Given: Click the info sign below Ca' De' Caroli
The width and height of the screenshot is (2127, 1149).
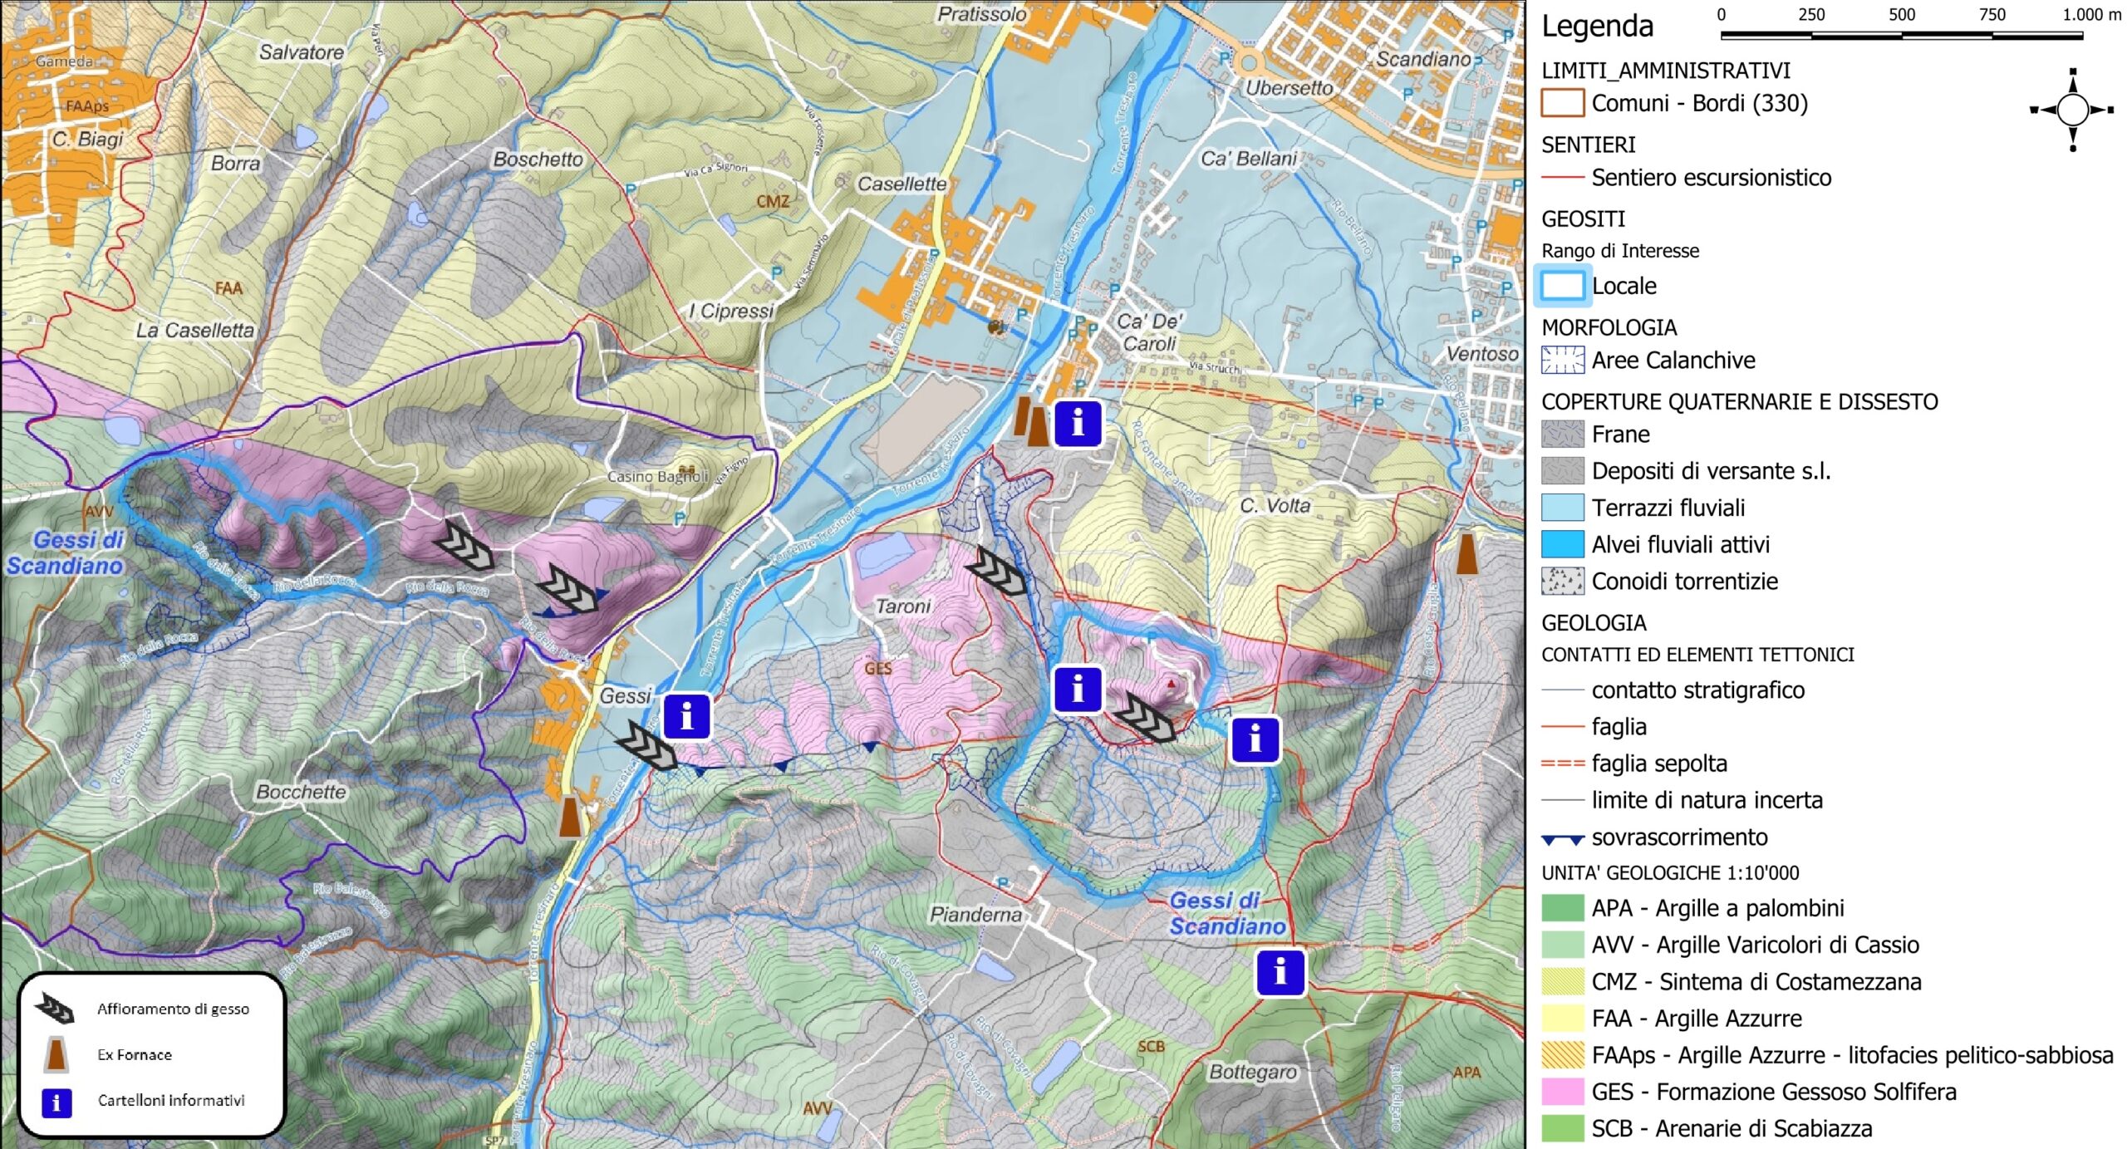Looking at the screenshot, I should point(1078,423).
